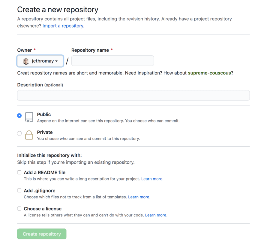
Task: Click the public repository book icon
Action: [29, 117]
